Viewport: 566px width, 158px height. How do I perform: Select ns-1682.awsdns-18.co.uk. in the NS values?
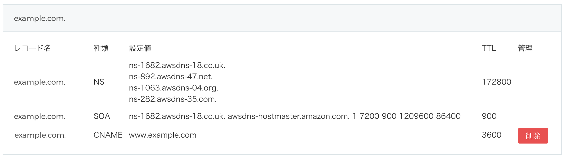(x=177, y=65)
